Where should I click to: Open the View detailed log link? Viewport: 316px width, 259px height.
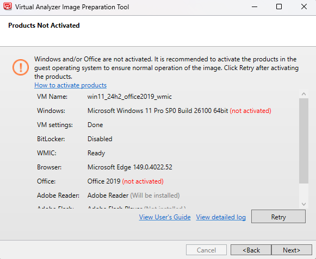pos(221,217)
